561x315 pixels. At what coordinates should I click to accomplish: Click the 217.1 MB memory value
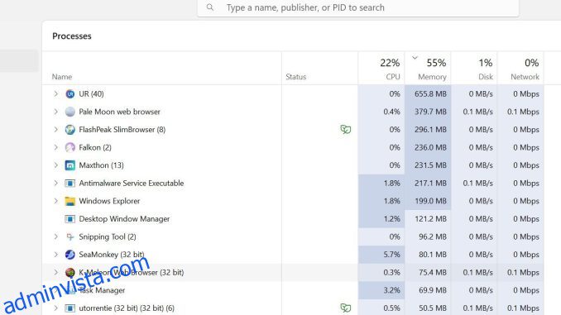(430, 184)
